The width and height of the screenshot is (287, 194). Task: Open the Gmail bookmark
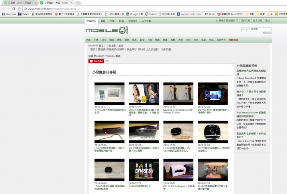(x=210, y=14)
